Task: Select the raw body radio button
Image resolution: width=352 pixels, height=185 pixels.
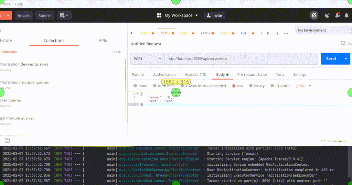Action: (234, 86)
